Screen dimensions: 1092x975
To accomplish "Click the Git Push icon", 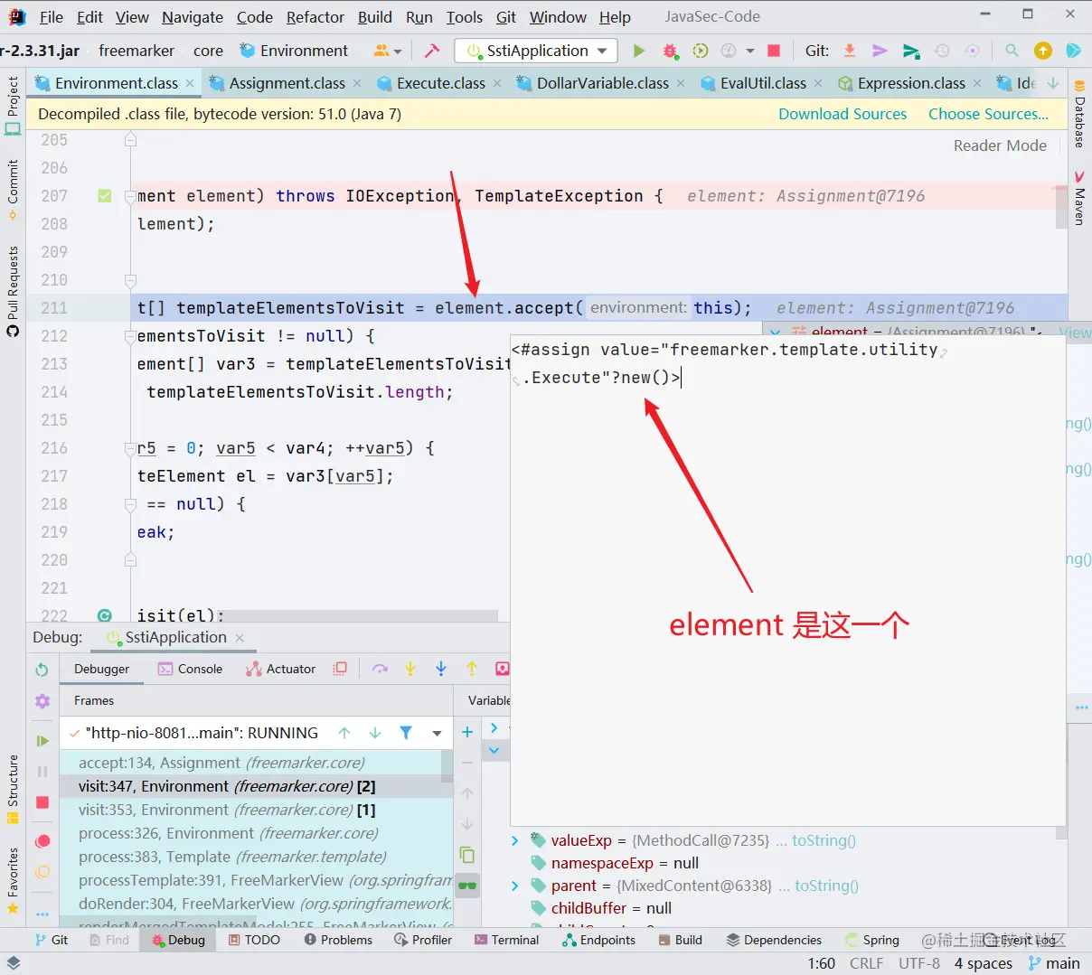I will click(910, 51).
